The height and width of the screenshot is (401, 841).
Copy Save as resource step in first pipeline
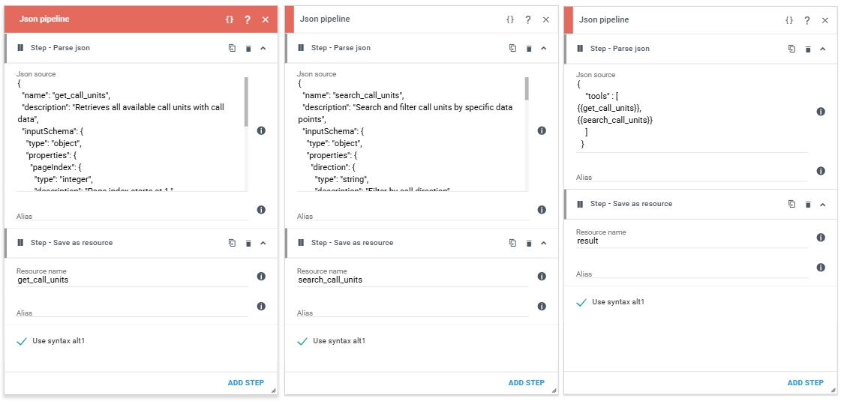pyautogui.click(x=233, y=243)
